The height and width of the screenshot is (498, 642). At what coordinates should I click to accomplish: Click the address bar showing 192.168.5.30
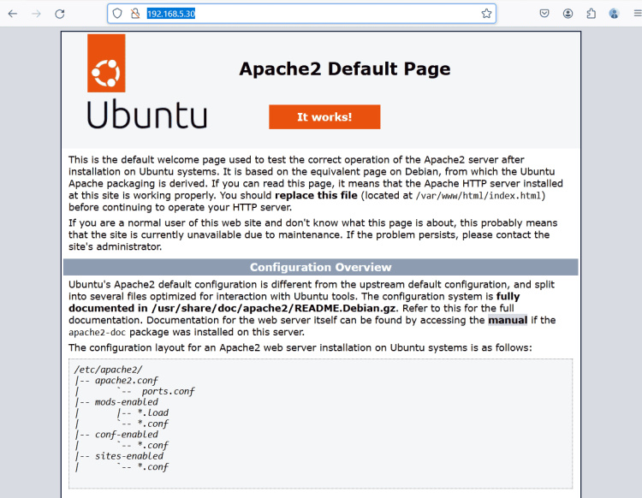point(300,14)
